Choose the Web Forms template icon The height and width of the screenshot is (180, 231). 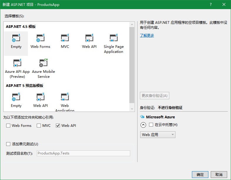40,38
